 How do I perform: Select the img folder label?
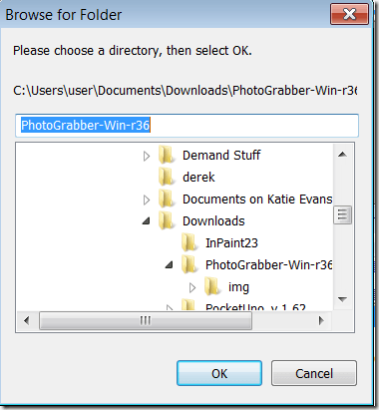(x=238, y=287)
